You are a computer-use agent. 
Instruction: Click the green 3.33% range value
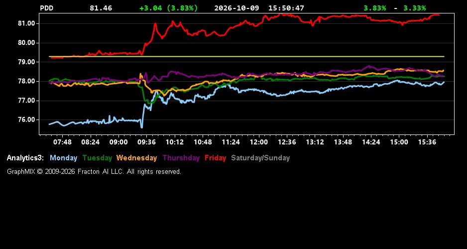(415, 8)
